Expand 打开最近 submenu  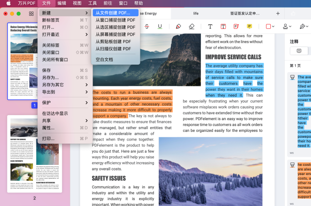point(65,34)
